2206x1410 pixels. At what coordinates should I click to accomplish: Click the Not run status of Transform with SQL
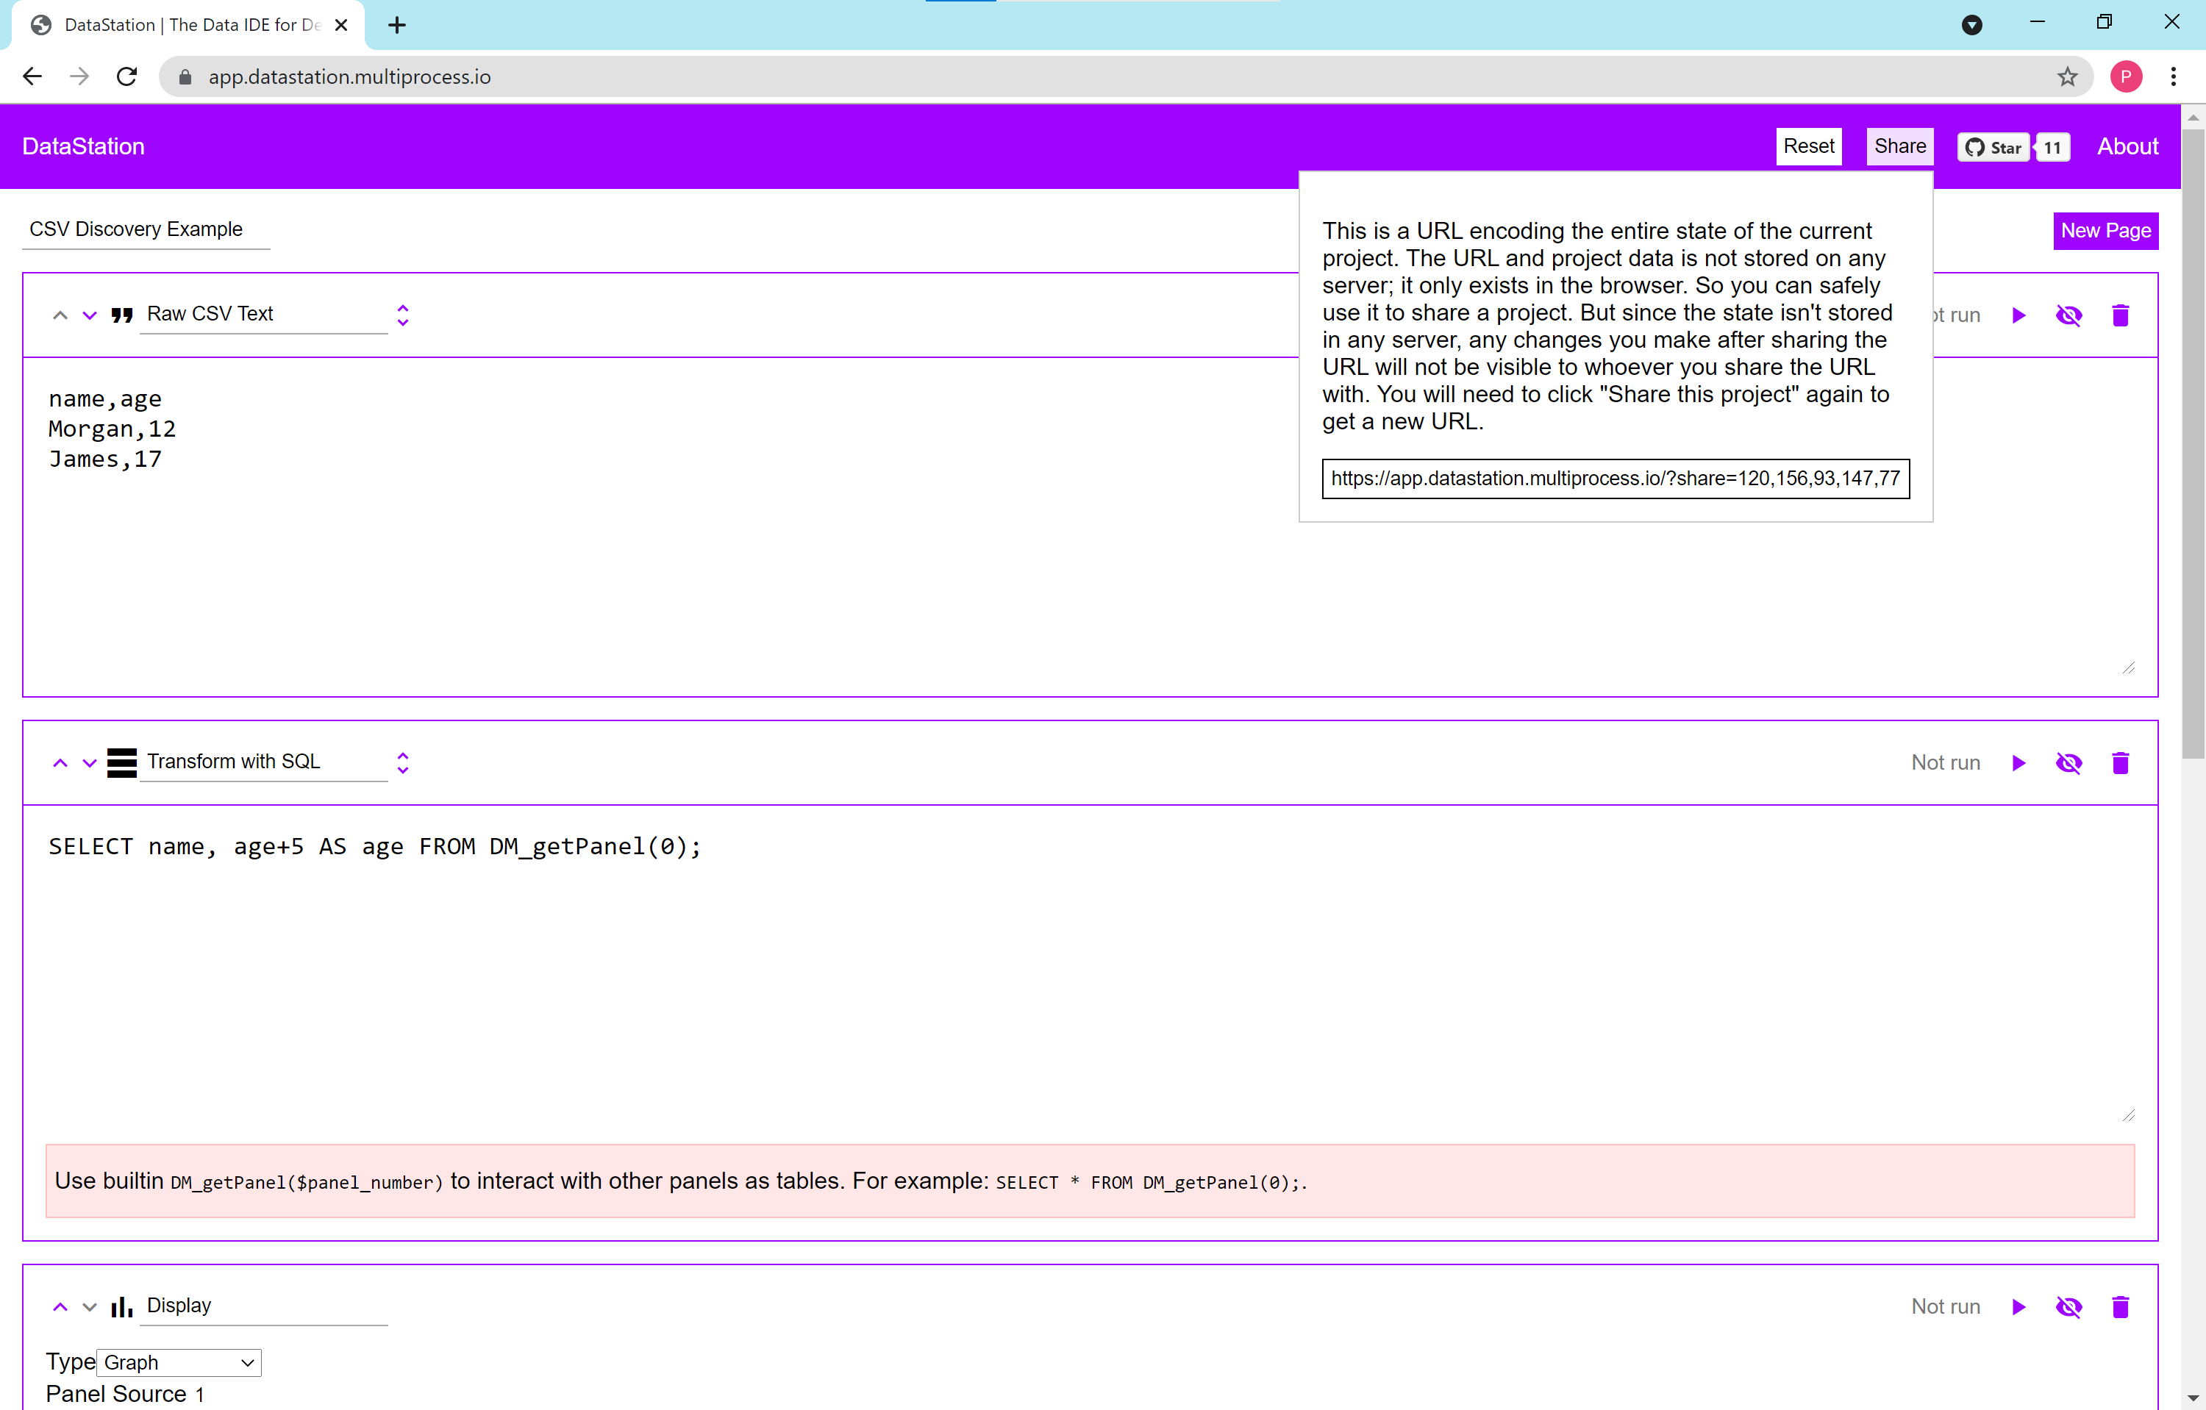[x=1945, y=762]
